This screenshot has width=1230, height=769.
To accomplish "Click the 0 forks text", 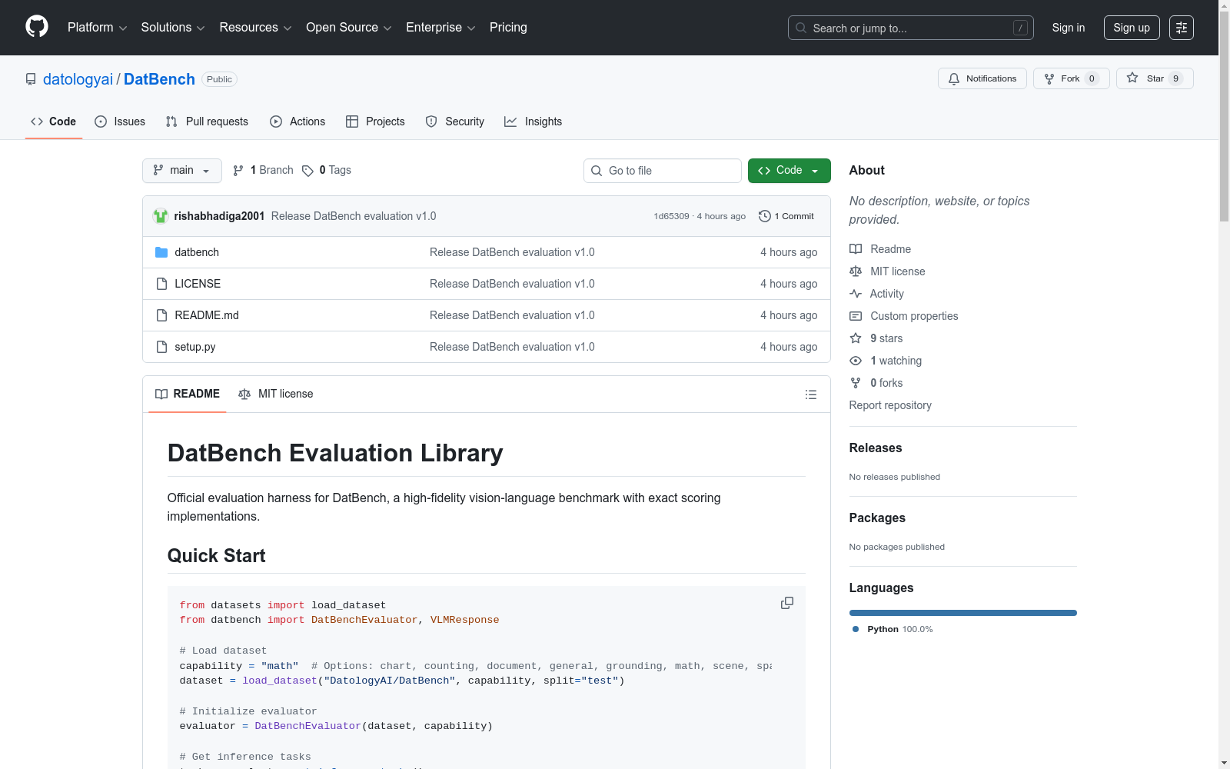I will pos(886,383).
